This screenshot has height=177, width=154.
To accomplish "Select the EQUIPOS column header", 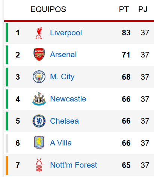I will pos(48,9).
